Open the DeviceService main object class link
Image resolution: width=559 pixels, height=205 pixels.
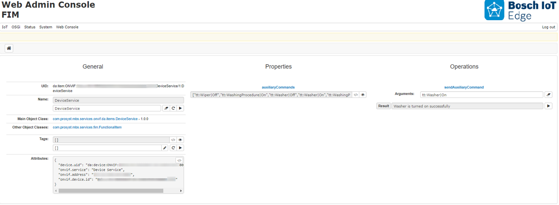click(95, 119)
